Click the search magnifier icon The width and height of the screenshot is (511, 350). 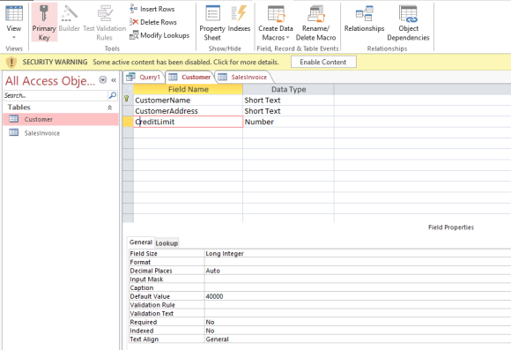[113, 95]
